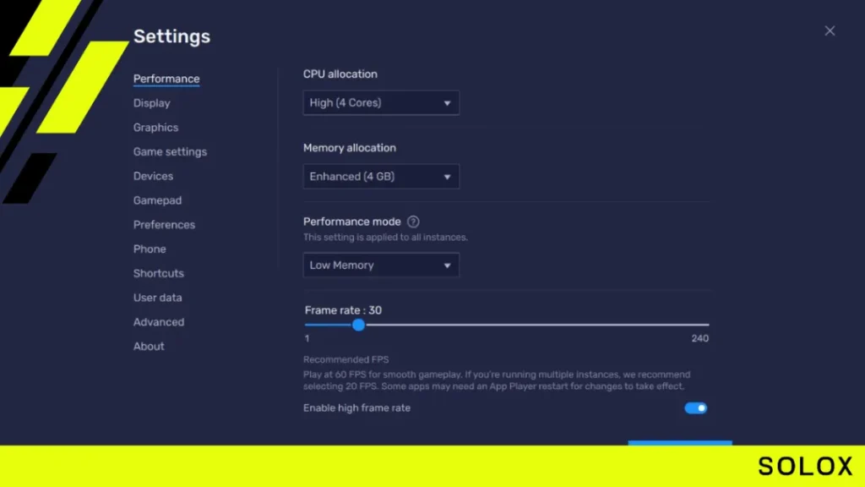The height and width of the screenshot is (487, 865).
Task: Open the Performance settings section
Action: click(166, 79)
